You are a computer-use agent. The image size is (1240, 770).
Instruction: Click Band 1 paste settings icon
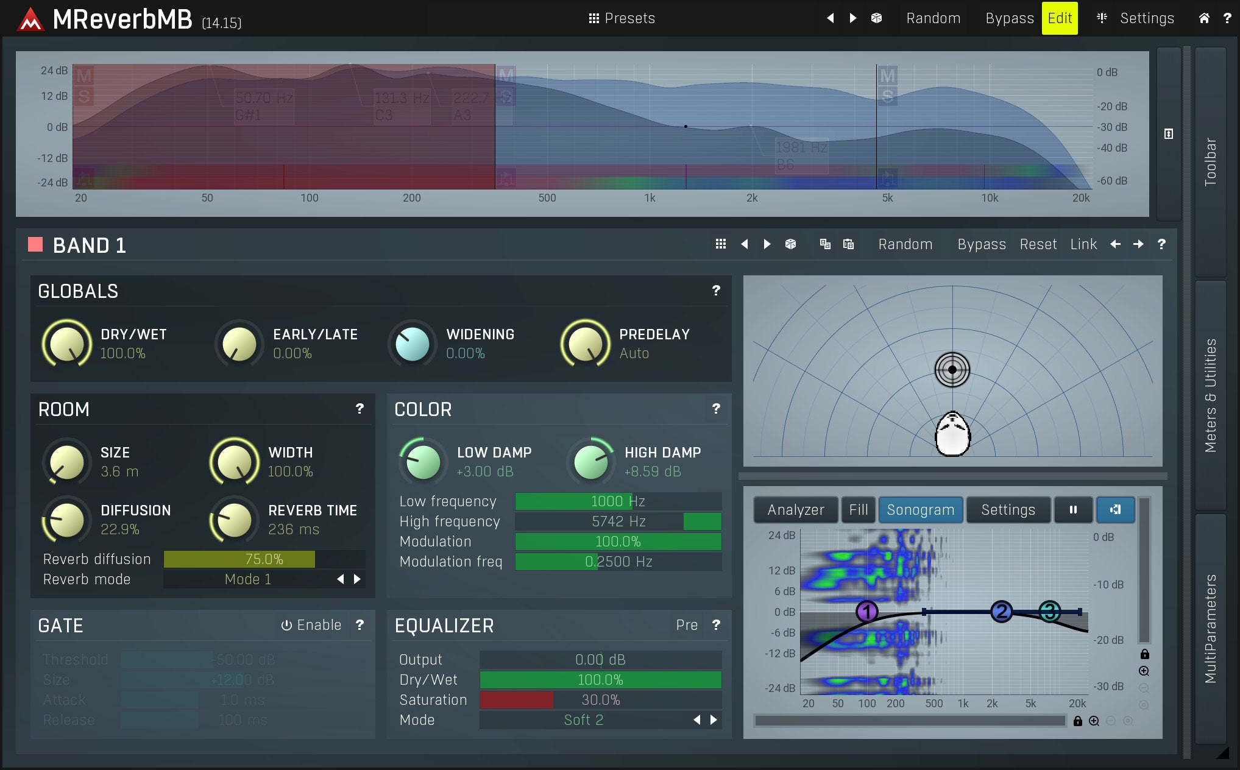coord(848,244)
